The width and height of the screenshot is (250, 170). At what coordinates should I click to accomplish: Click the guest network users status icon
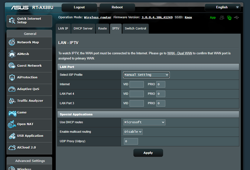(x=222, y=18)
